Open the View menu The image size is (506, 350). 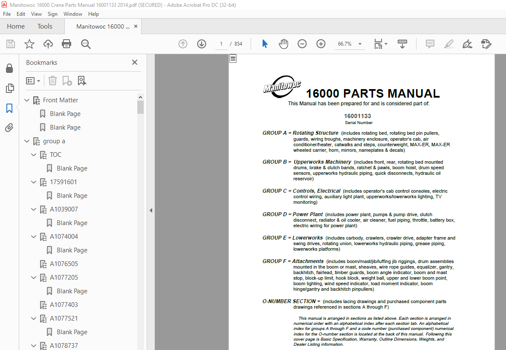click(x=36, y=14)
